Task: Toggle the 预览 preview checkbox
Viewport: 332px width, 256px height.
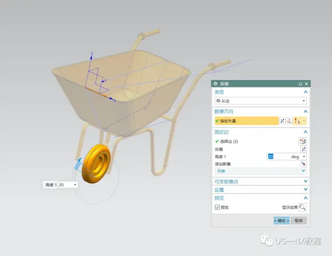Action: coord(217,207)
